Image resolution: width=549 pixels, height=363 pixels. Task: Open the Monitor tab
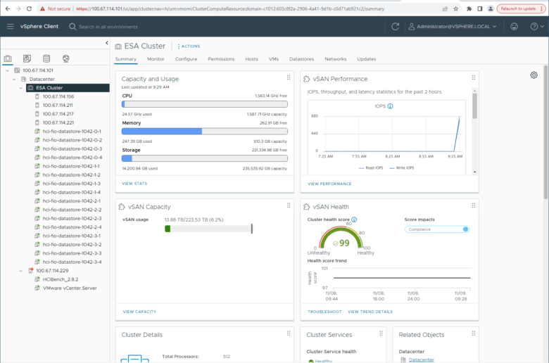(x=156, y=59)
